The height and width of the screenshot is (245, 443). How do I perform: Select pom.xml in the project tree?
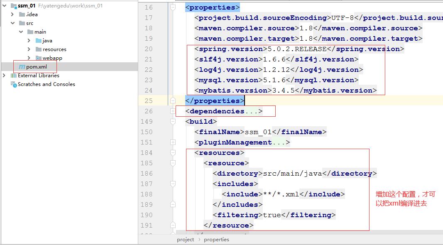click(37, 67)
